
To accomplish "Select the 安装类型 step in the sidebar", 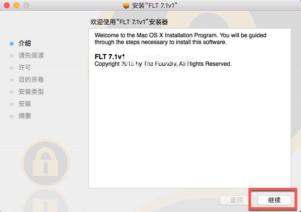I will click(31, 92).
